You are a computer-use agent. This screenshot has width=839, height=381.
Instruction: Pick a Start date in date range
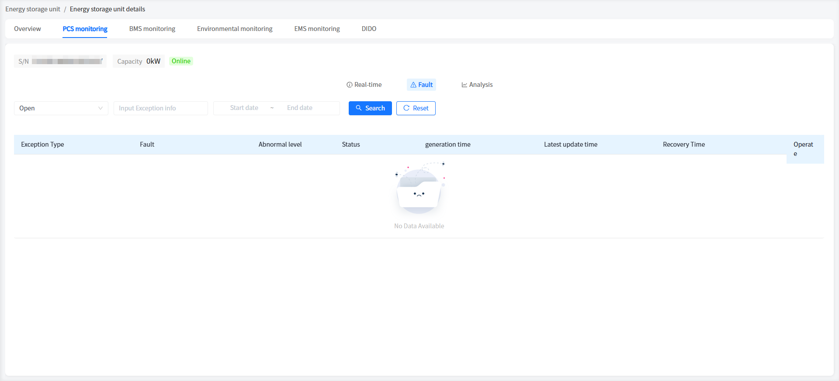click(244, 108)
